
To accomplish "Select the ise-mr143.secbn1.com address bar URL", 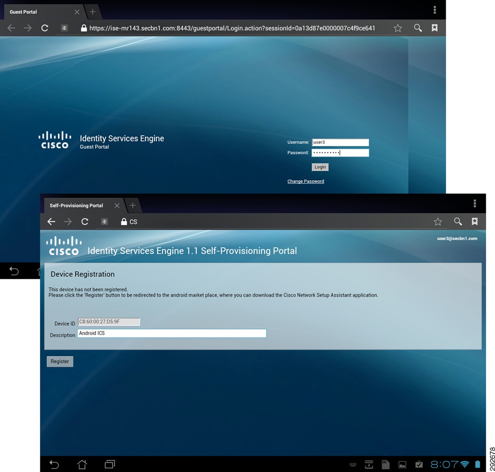I will click(x=232, y=28).
